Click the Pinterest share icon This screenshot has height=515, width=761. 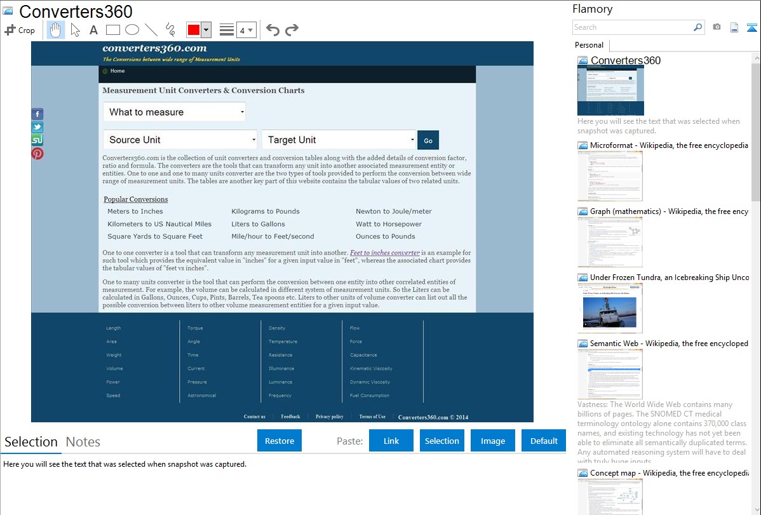click(x=37, y=154)
